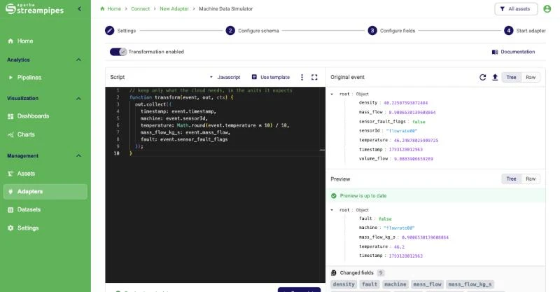Go to Home breadcrumb link
The height and width of the screenshot is (292, 560).
[114, 8]
